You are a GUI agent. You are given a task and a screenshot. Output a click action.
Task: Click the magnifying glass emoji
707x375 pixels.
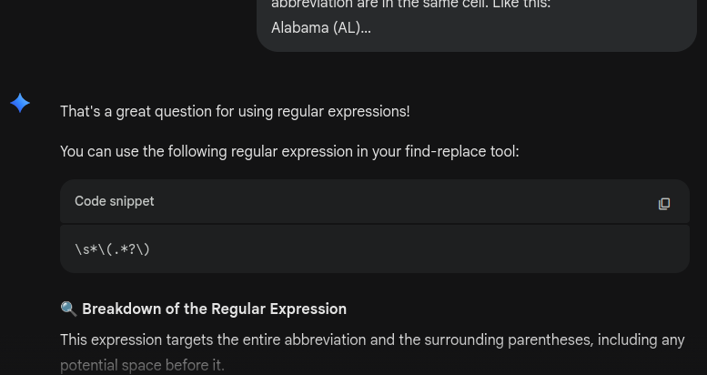[x=68, y=309]
